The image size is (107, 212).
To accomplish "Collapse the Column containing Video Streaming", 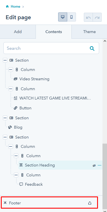I will 11,70.
